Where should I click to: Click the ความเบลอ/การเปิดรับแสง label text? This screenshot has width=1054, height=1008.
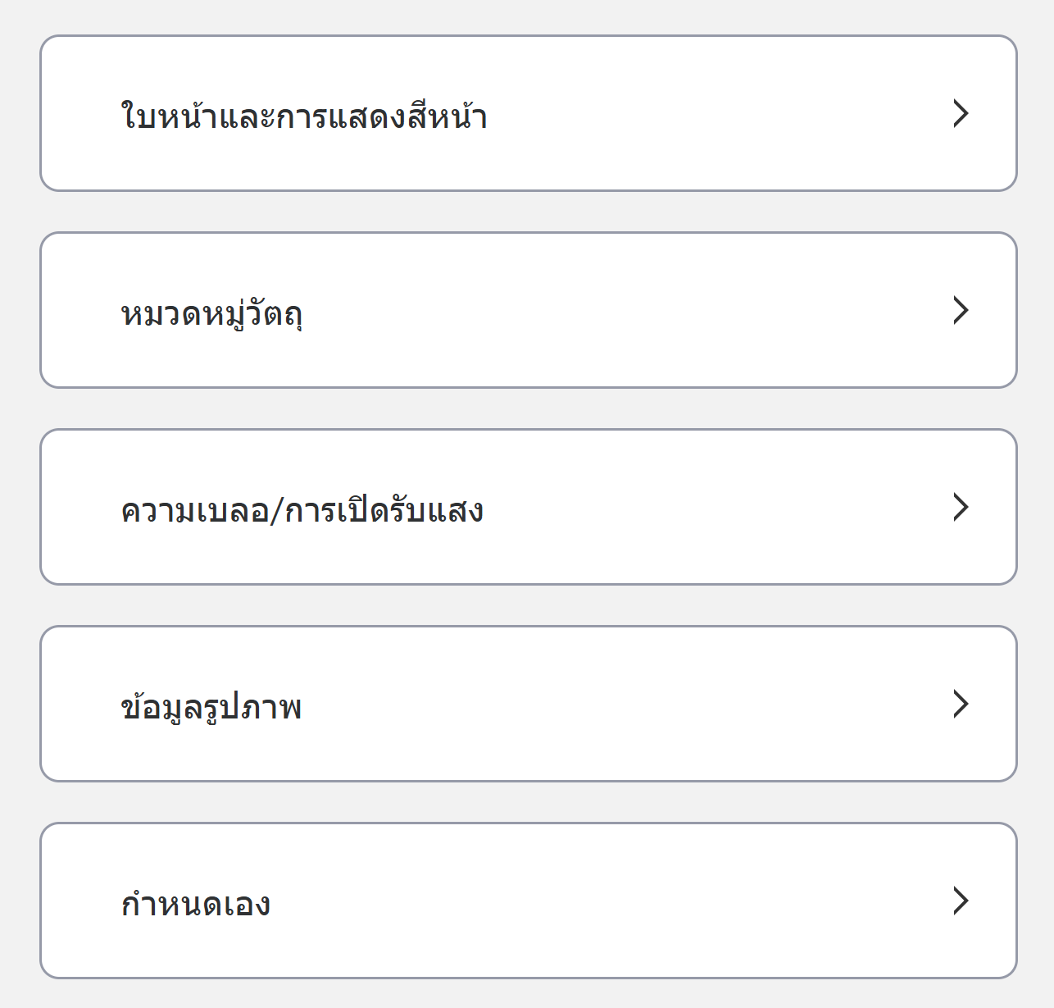click(302, 510)
